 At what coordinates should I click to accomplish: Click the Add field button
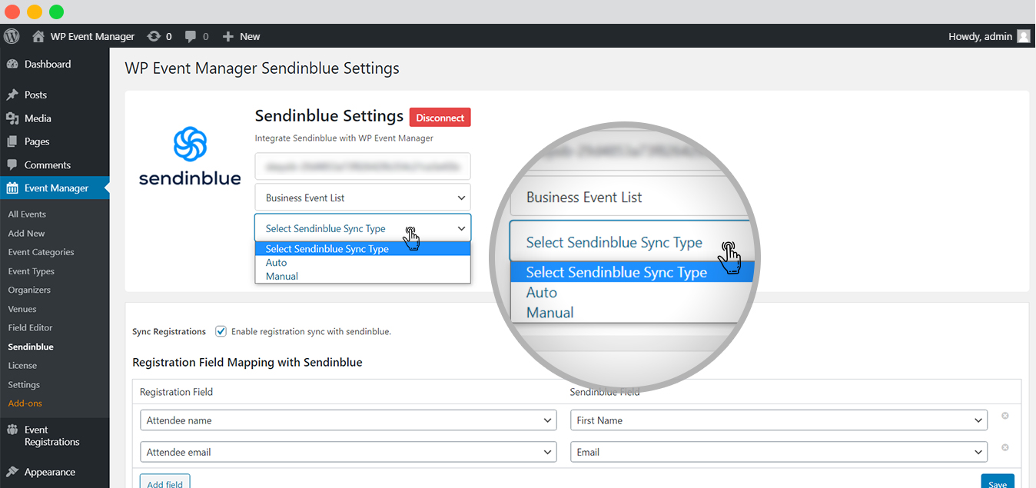(165, 483)
